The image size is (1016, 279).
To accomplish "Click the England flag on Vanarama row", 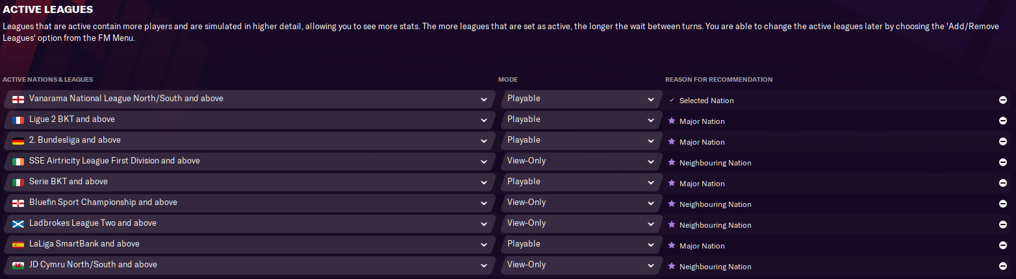I will click(x=18, y=99).
